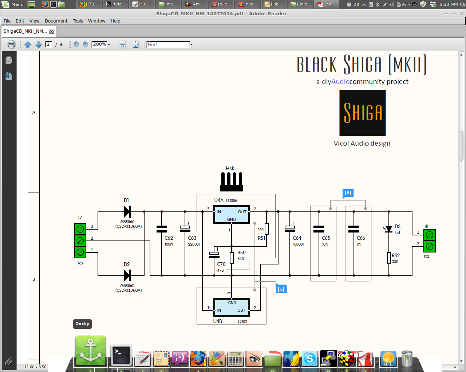Screen dimensions: 466x372
Task: Zoom out with the minus icon
Action: tap(76, 44)
